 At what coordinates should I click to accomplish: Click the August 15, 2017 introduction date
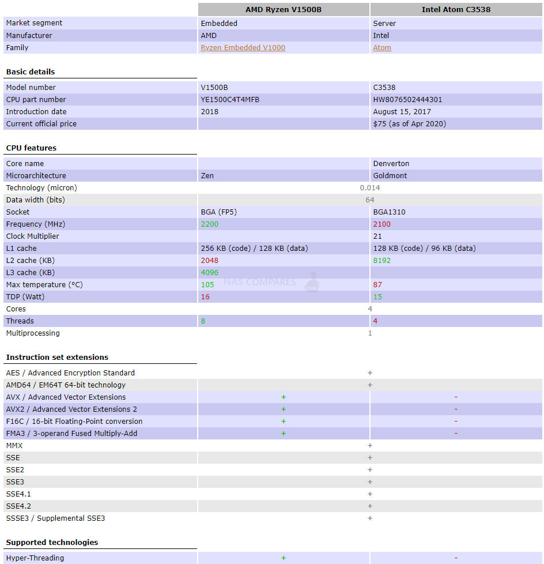402,112
